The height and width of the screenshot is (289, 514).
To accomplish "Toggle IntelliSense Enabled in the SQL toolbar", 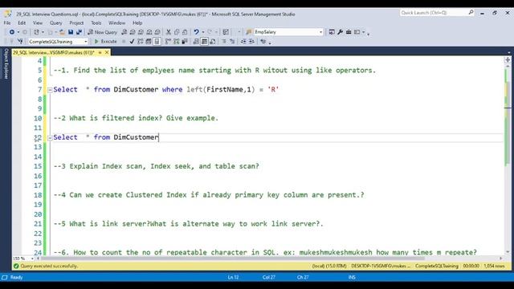I will coord(157,42).
